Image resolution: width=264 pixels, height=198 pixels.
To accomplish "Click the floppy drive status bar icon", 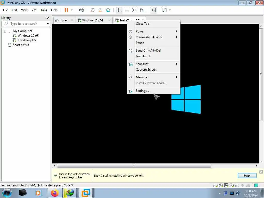I will click(226, 186).
